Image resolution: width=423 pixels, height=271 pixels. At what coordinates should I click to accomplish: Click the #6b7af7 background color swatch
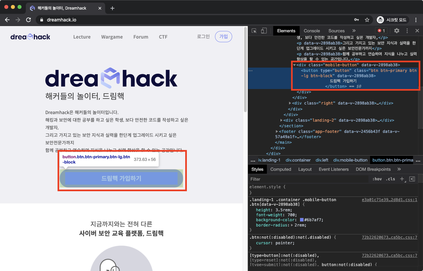tap(302, 220)
